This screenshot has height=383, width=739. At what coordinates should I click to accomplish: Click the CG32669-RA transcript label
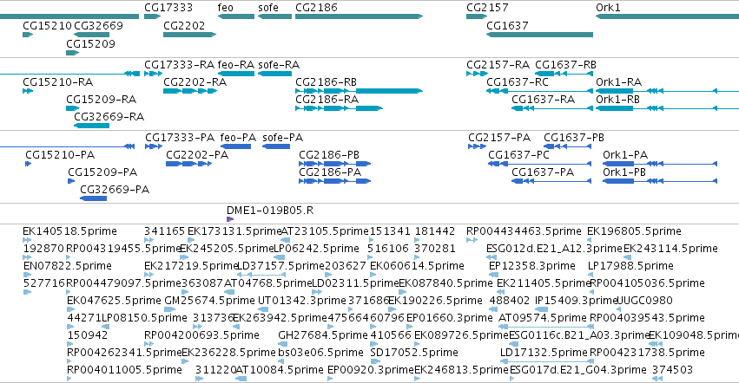(x=109, y=116)
